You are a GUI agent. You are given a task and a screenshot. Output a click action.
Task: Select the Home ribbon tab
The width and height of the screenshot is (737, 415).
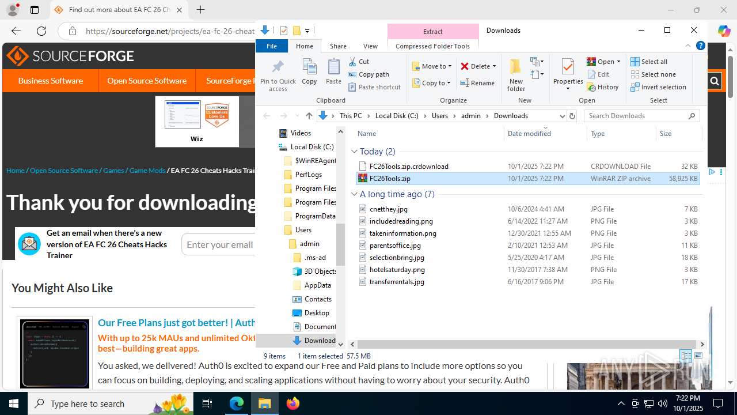305,46
